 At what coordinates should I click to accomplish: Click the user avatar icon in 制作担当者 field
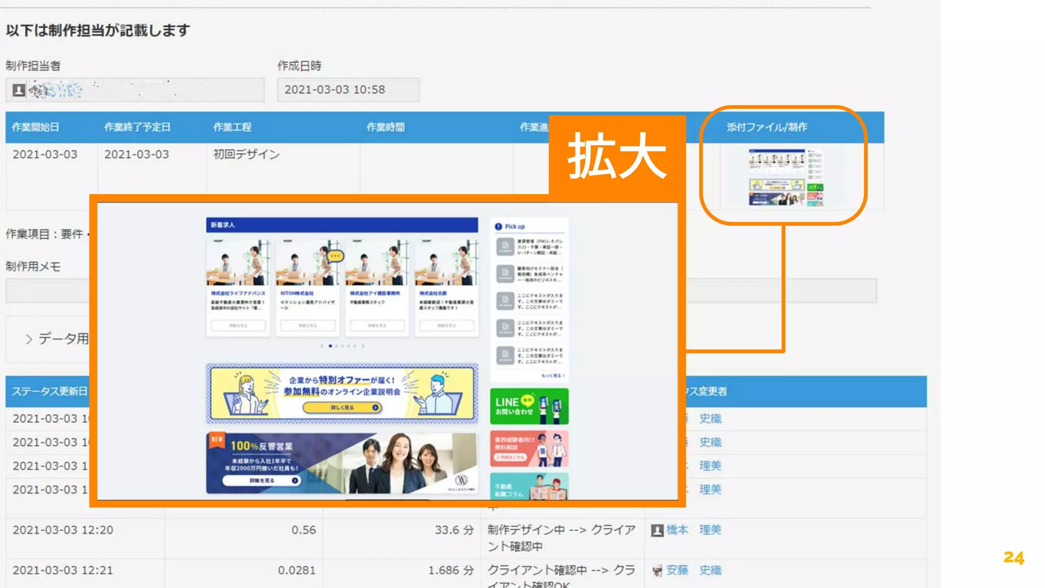[19, 90]
